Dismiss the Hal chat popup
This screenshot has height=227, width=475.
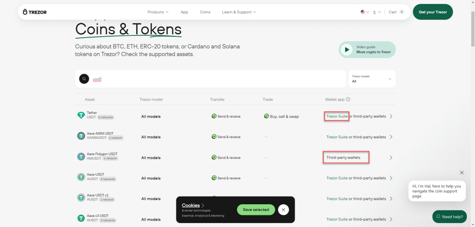tap(461, 173)
